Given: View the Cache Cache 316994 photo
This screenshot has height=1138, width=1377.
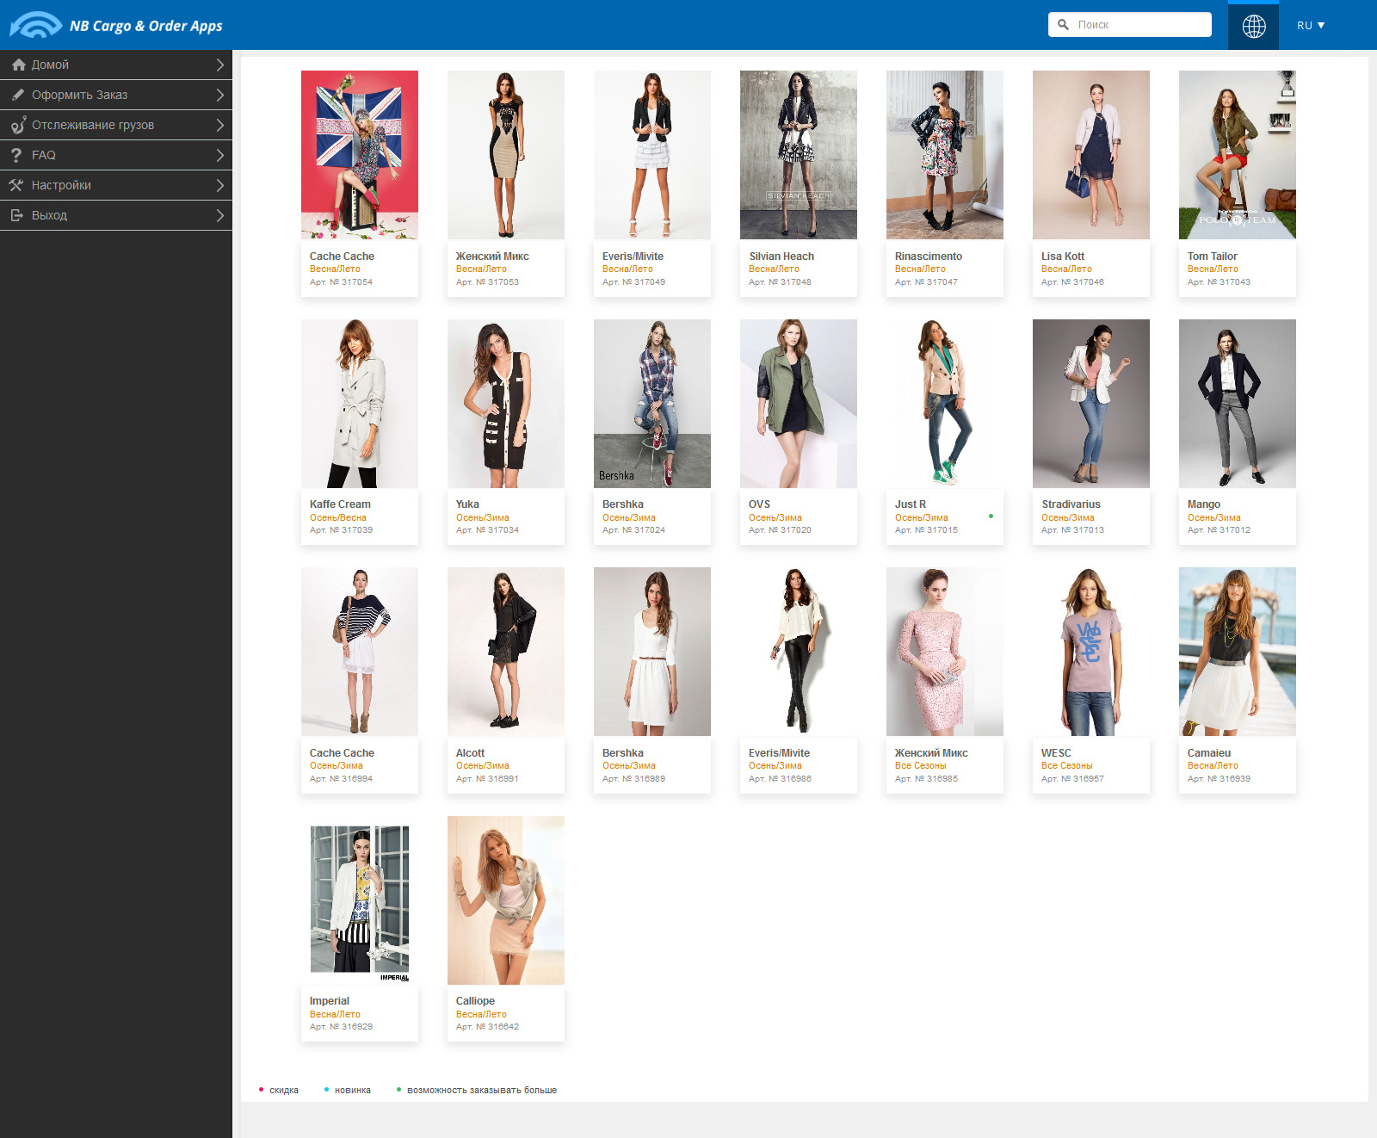Looking at the screenshot, I should (360, 652).
